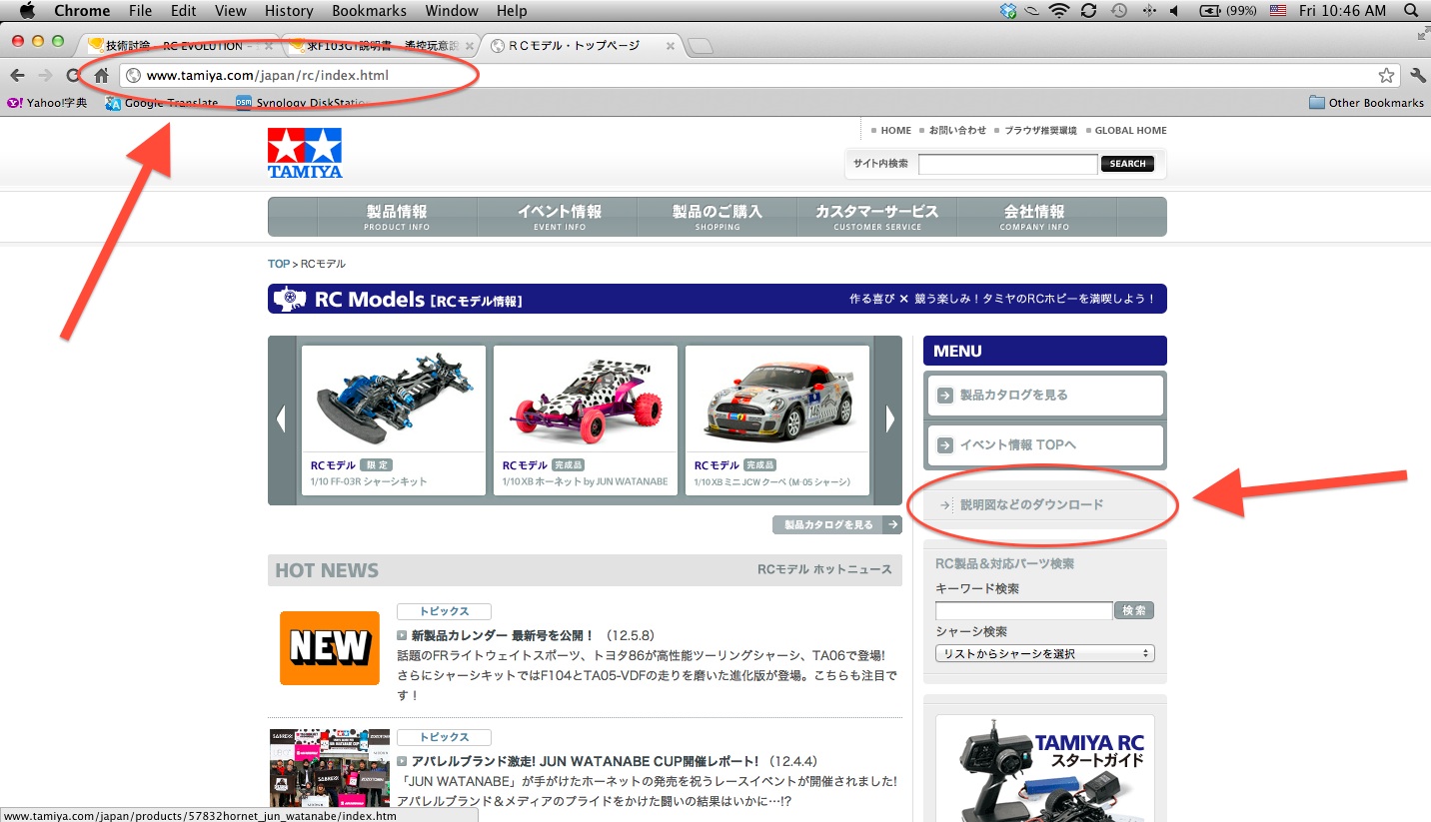
Task: Click the orange NEW news thumbnail
Action: (330, 648)
